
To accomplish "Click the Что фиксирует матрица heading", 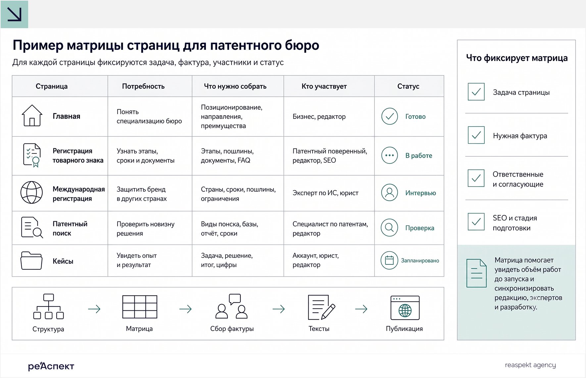I will (517, 58).
